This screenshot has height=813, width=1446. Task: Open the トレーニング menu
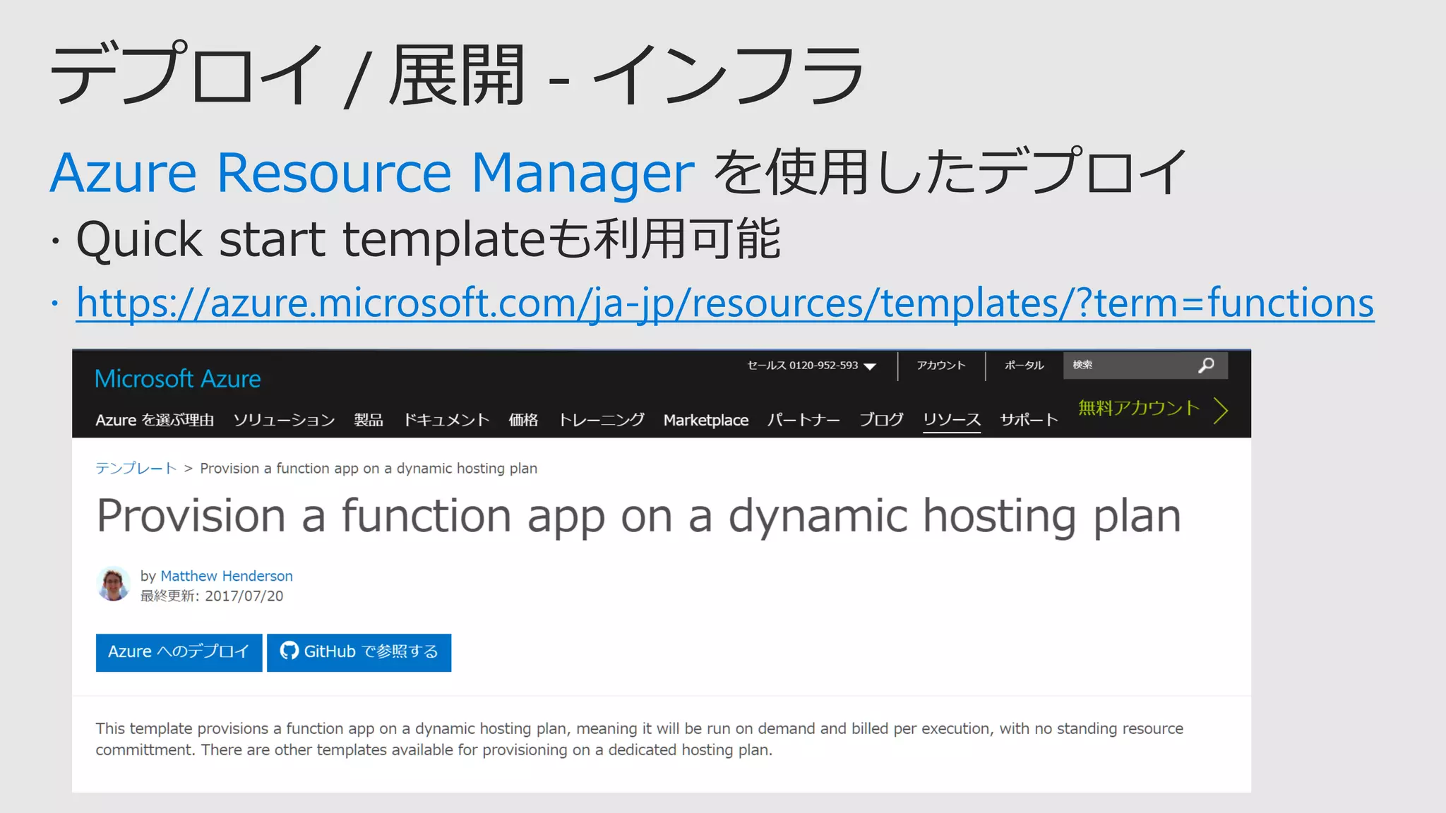pos(601,420)
